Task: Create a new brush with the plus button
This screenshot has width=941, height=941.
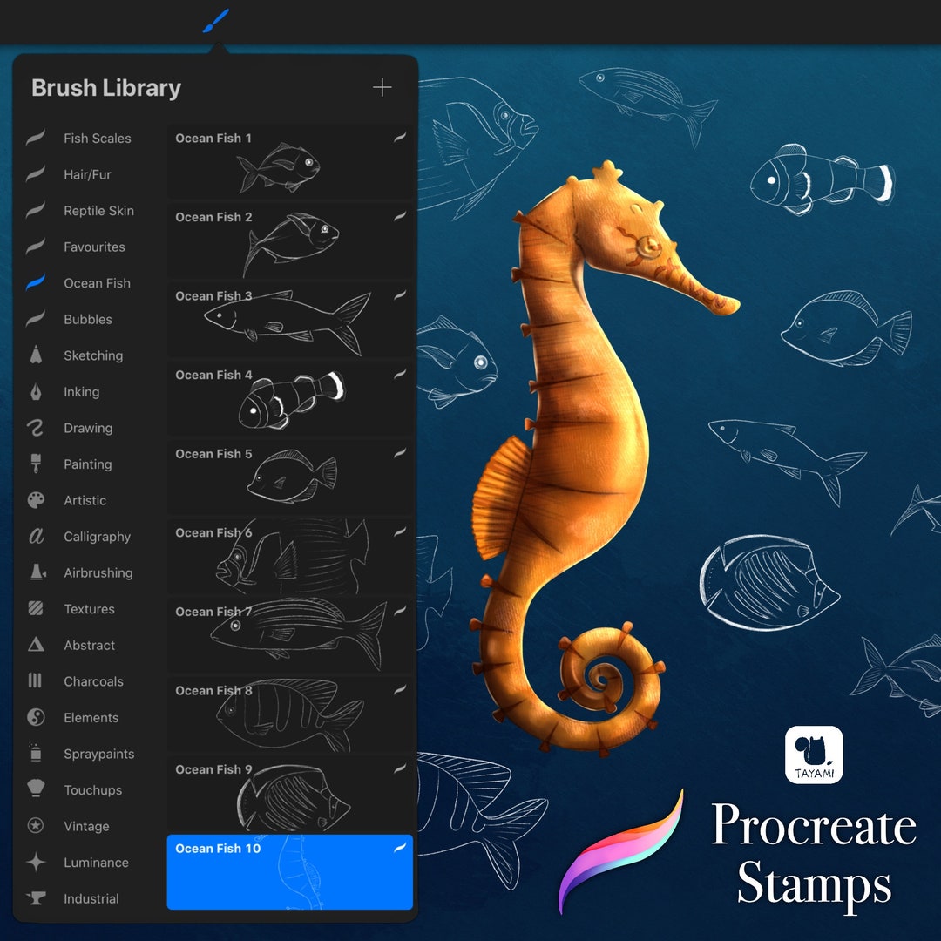Action: 382,87
